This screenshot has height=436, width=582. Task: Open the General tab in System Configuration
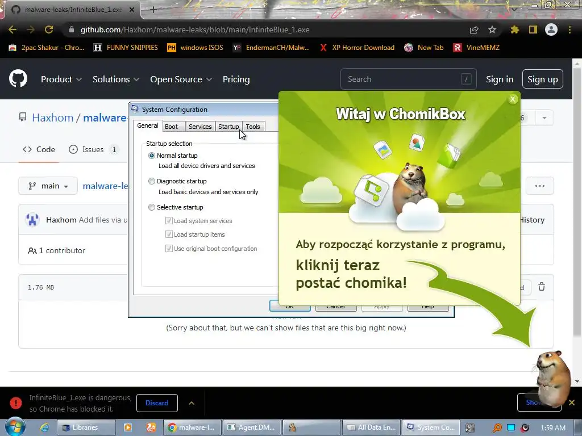coord(148,125)
